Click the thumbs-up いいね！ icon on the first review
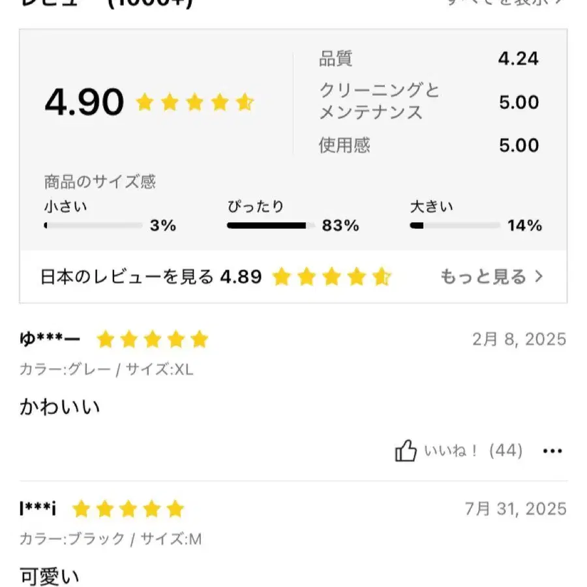The width and height of the screenshot is (587, 587). click(407, 449)
